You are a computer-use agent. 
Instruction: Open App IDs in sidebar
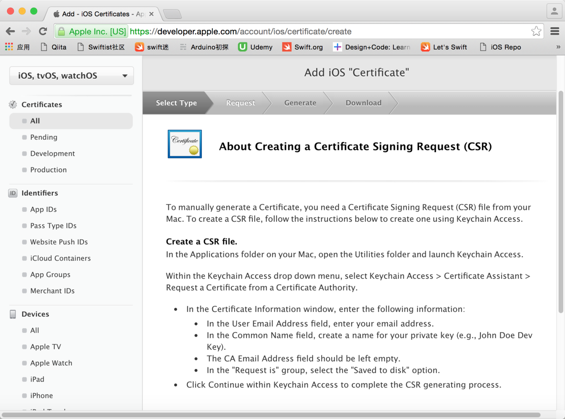click(x=43, y=209)
